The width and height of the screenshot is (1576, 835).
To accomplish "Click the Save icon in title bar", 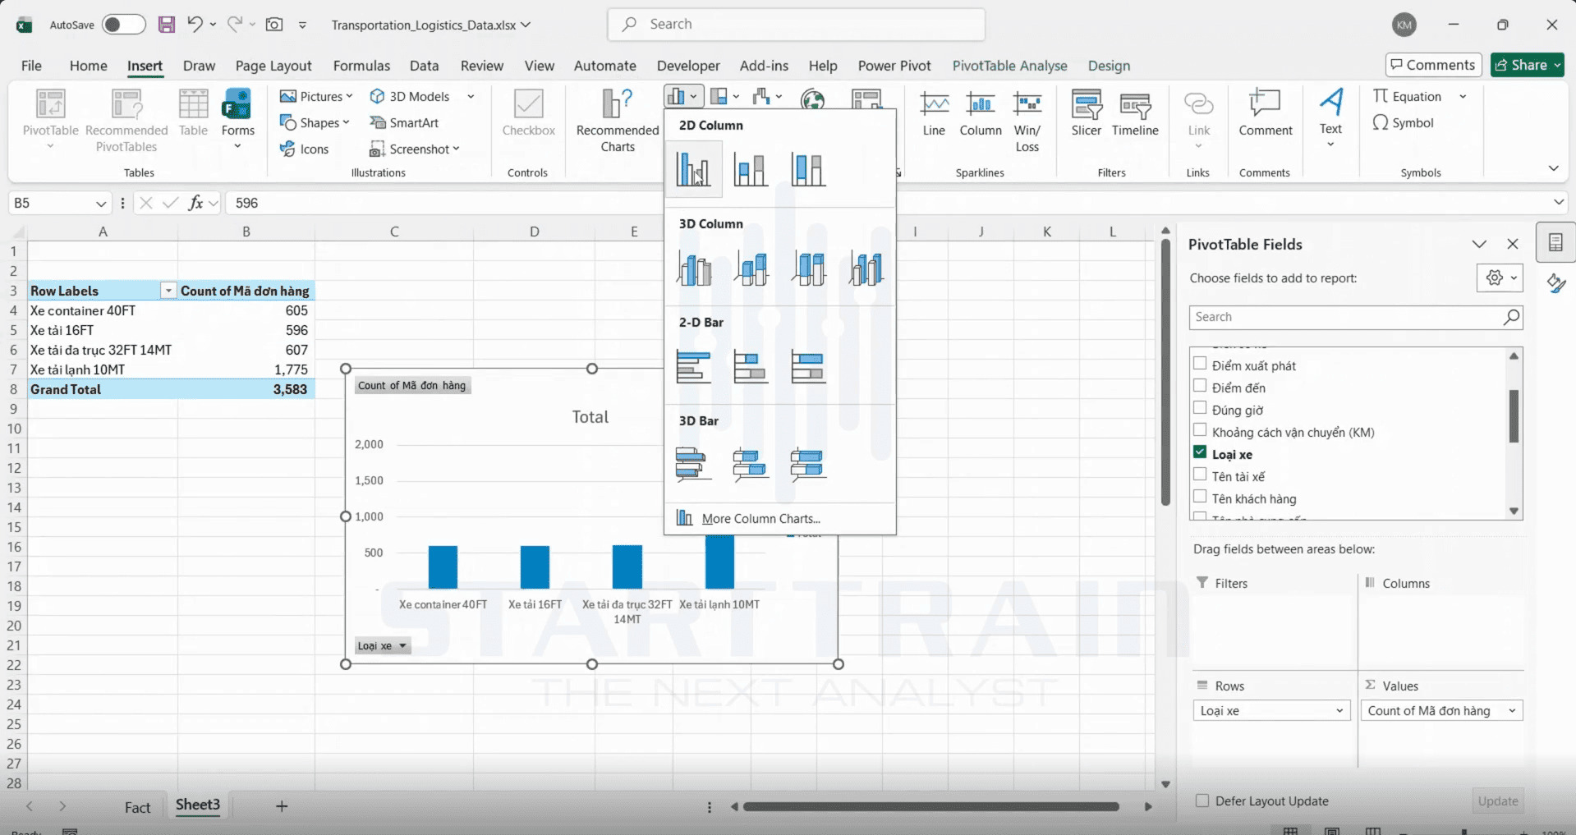I will 167,25.
